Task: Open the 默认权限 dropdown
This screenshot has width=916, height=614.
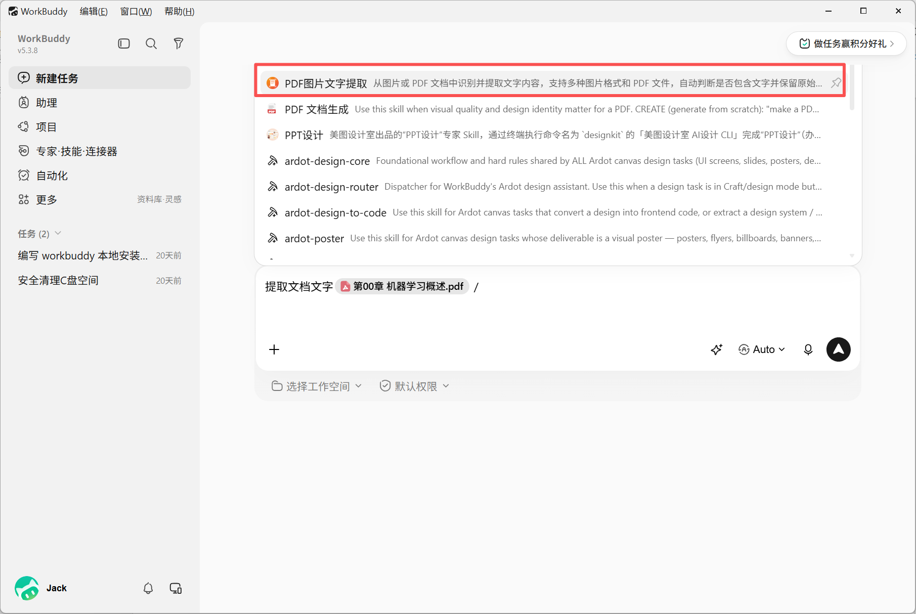Action: click(x=415, y=386)
